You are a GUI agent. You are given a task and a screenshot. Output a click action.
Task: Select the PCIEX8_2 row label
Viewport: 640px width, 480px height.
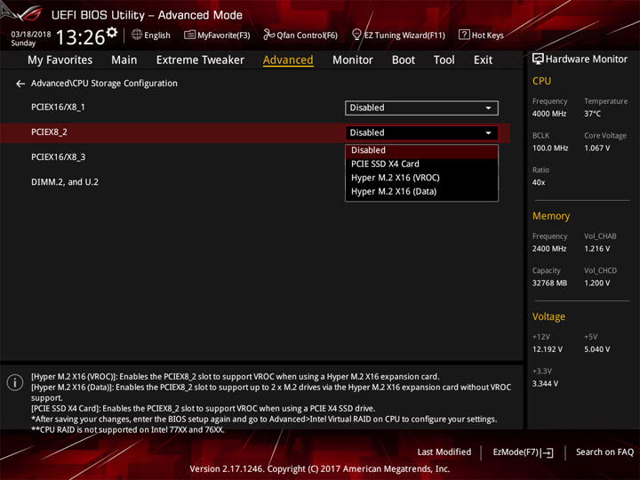click(x=49, y=132)
